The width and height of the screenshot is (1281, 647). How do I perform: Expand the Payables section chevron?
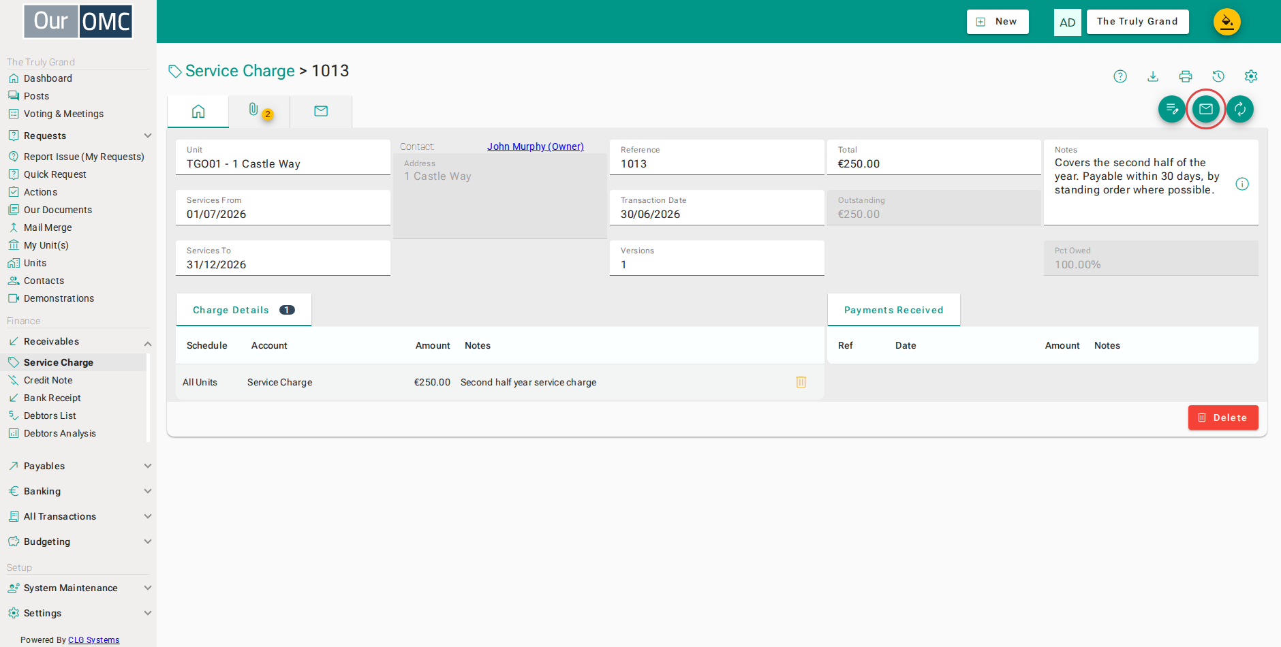click(x=148, y=466)
